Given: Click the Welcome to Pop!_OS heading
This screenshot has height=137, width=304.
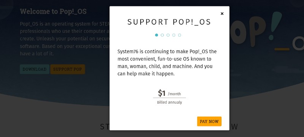Looking at the screenshot, I should pyautogui.click(x=53, y=11).
